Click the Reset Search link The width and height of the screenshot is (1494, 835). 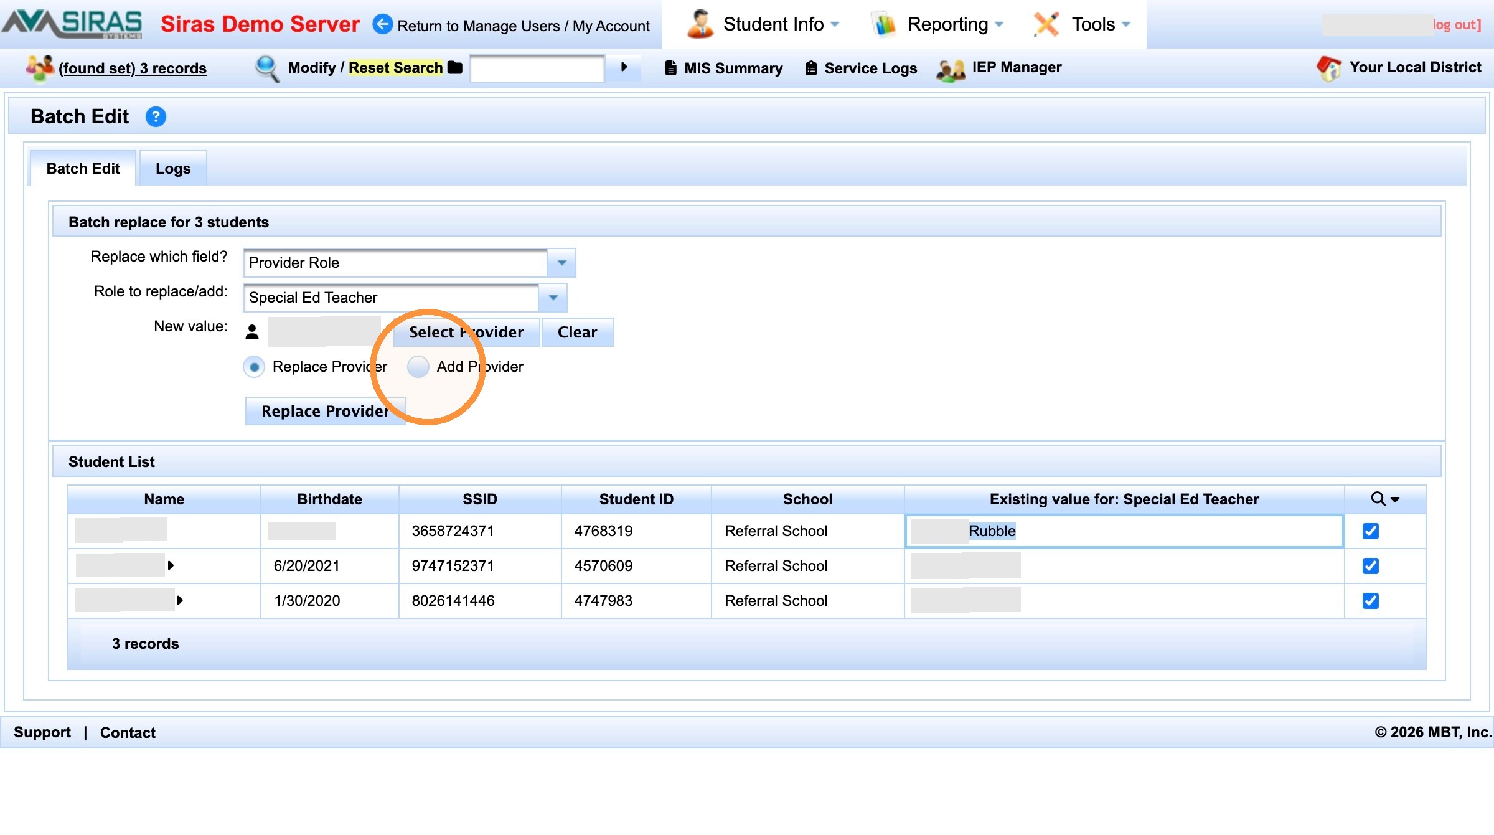(x=395, y=67)
